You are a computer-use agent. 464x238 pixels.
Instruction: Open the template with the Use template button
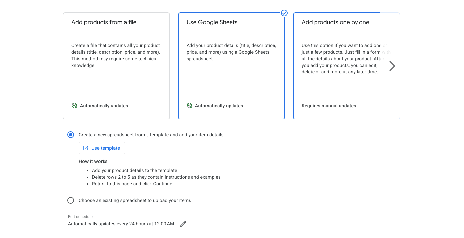(102, 148)
